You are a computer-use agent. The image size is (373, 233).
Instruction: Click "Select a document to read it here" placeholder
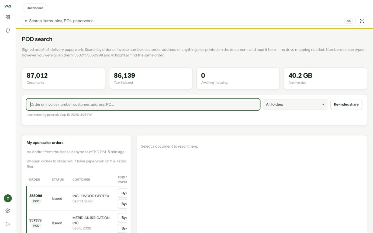pyautogui.click(x=170, y=146)
